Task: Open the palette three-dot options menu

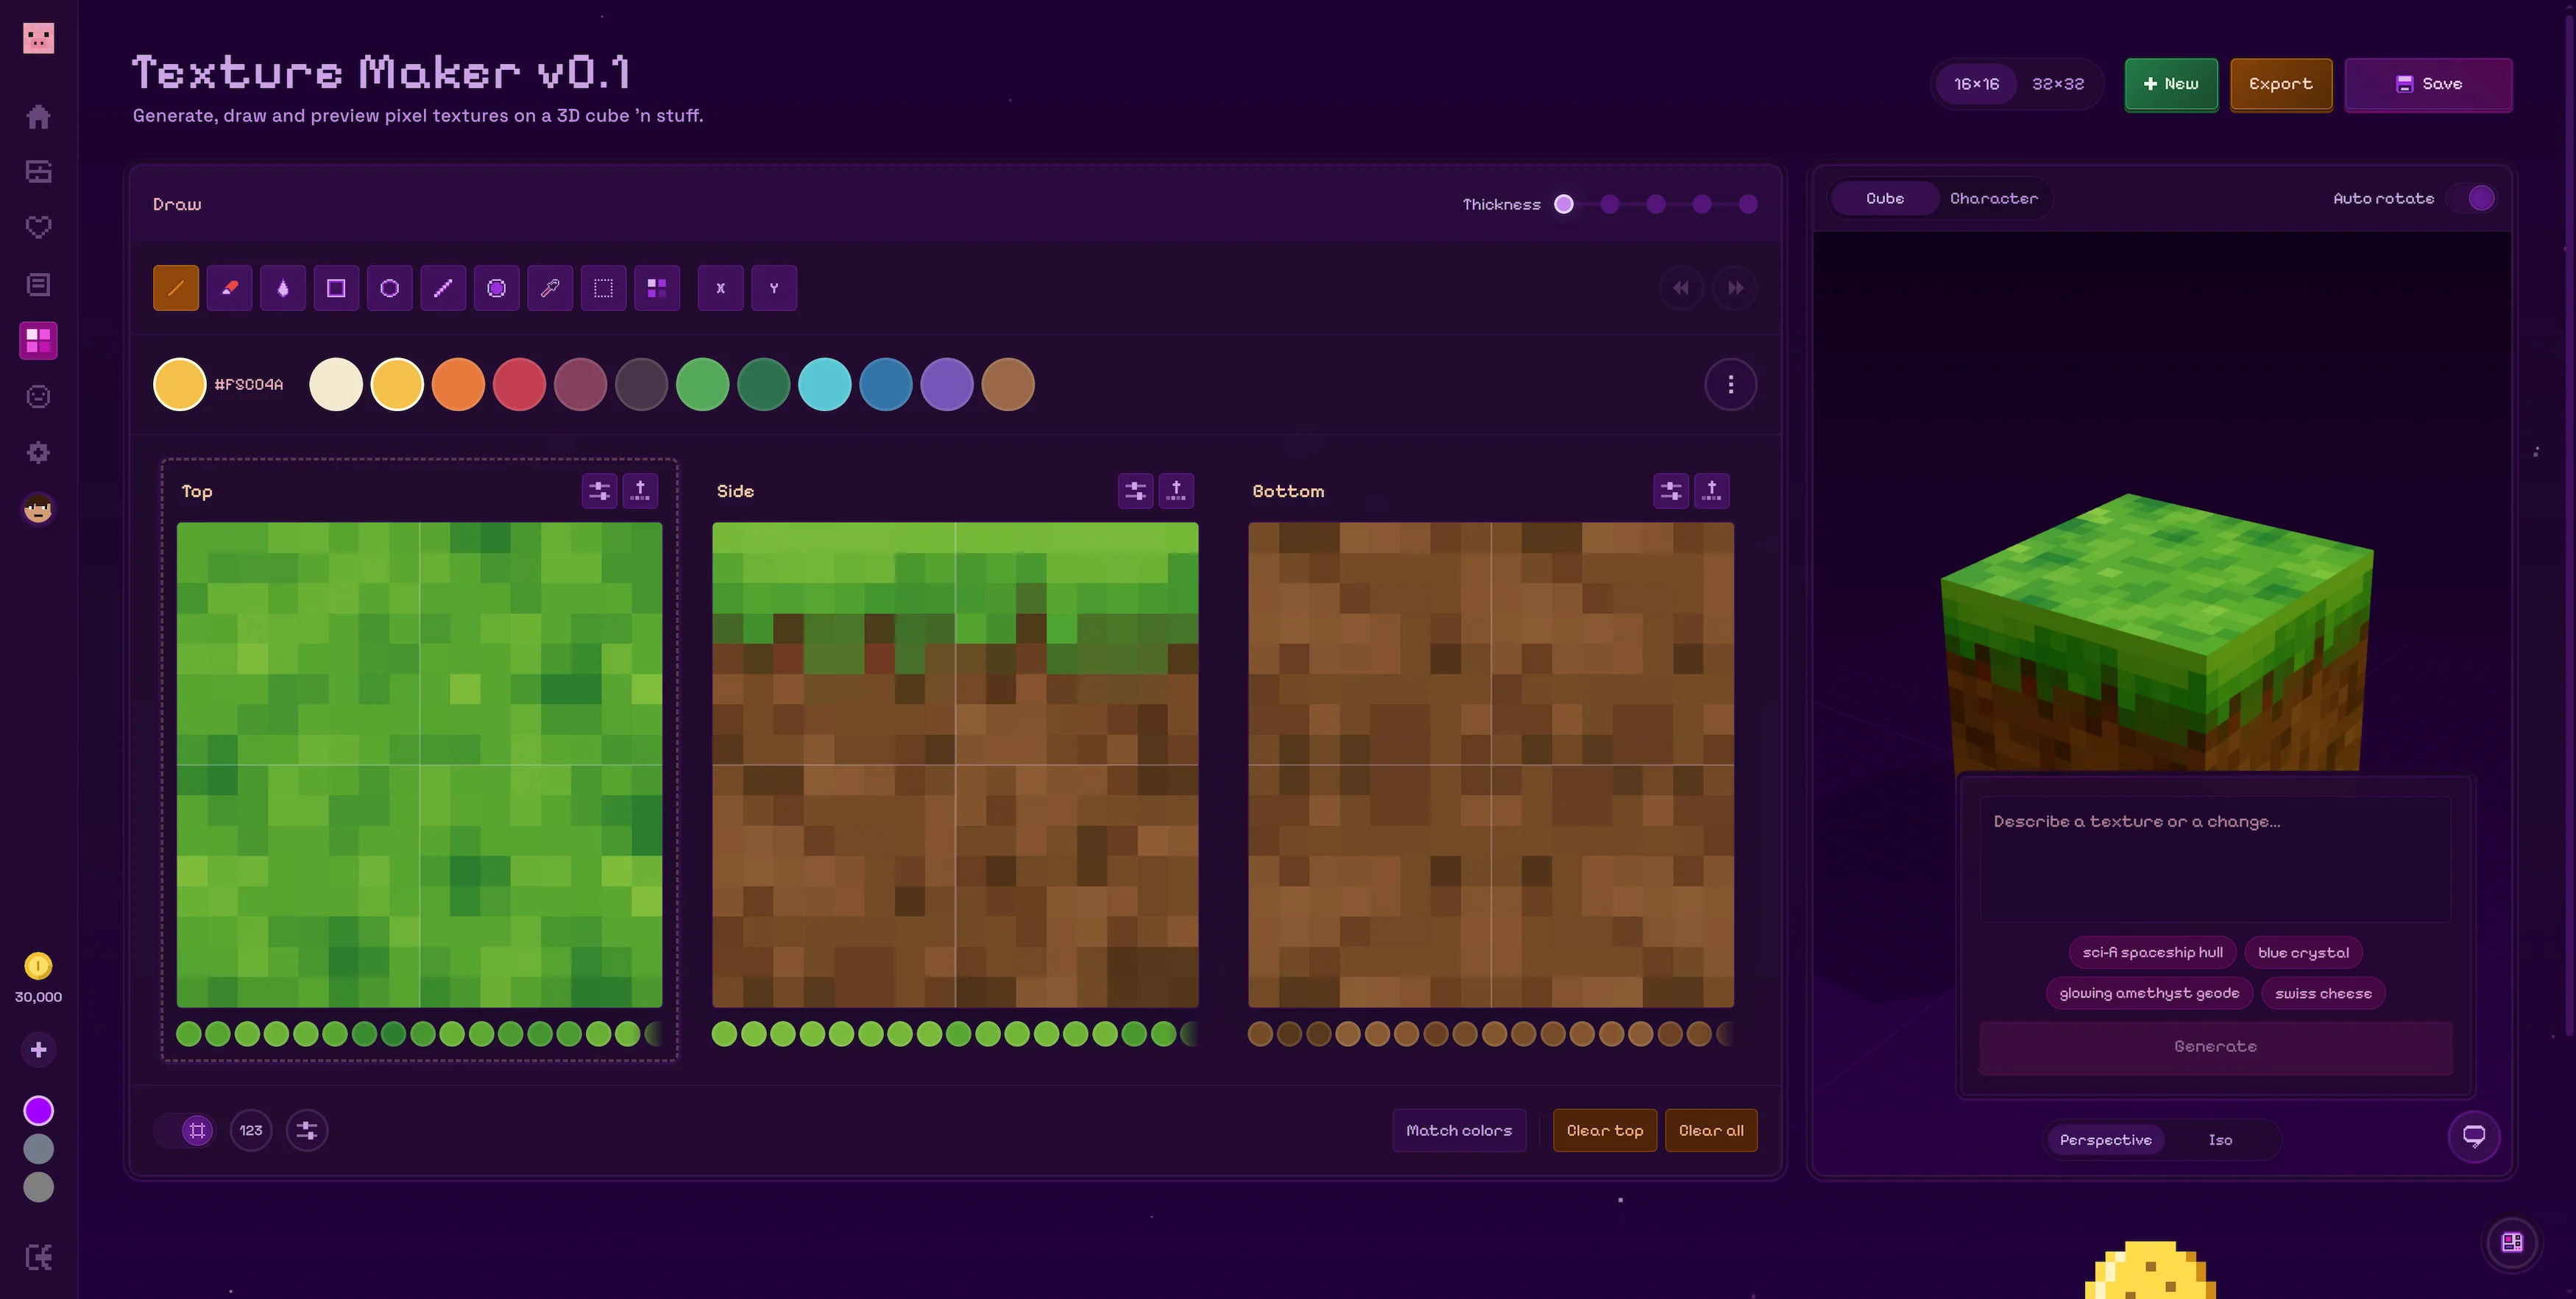Action: [x=1731, y=384]
